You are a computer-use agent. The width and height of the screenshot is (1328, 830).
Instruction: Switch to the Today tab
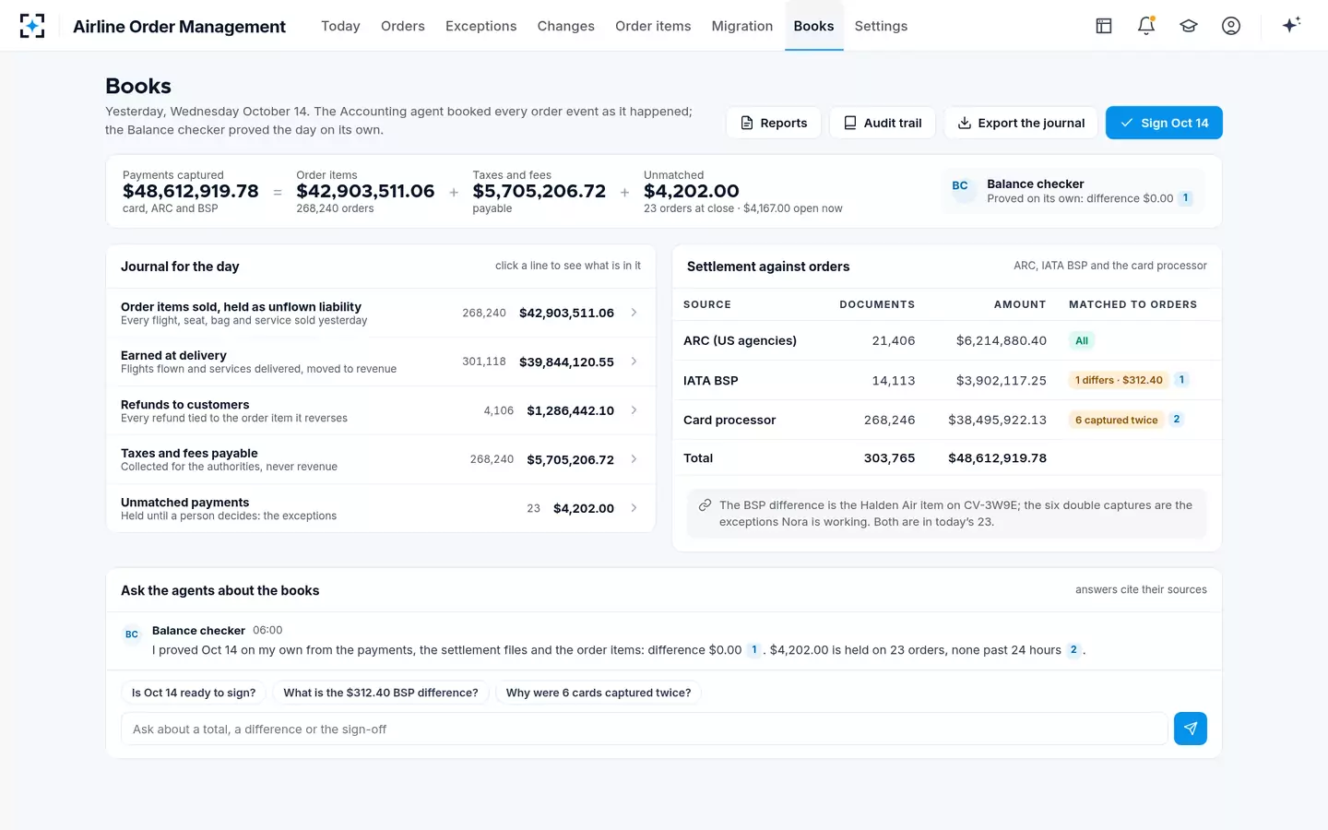(340, 26)
